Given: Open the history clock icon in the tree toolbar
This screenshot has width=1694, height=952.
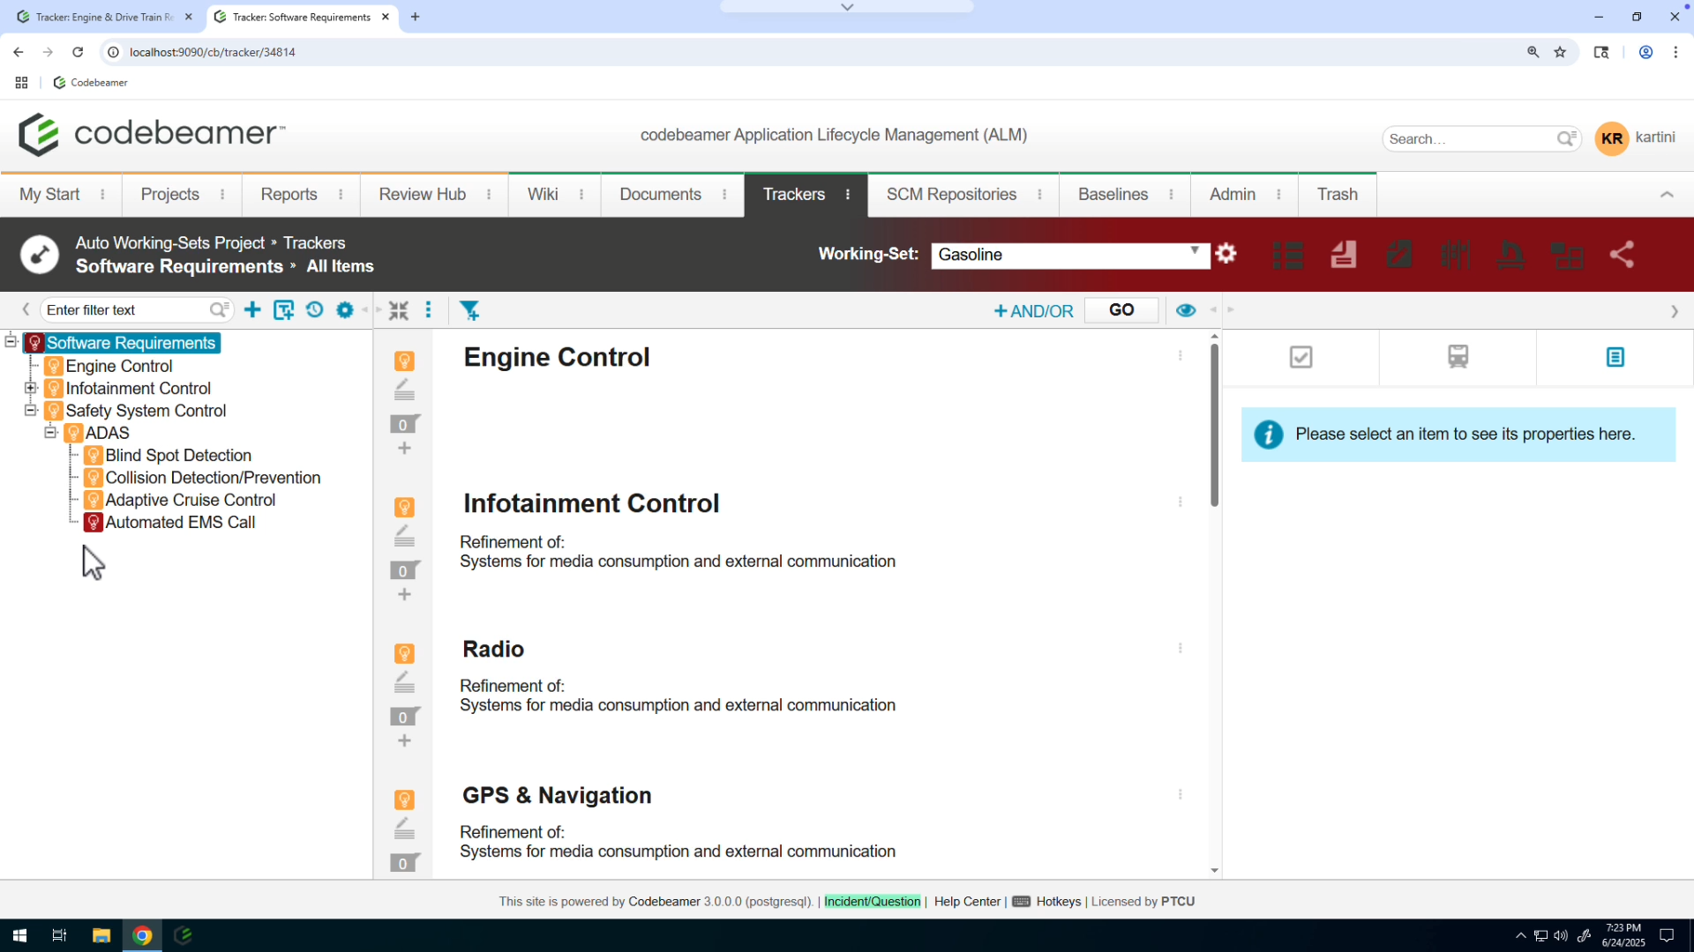Looking at the screenshot, I should click(x=315, y=309).
